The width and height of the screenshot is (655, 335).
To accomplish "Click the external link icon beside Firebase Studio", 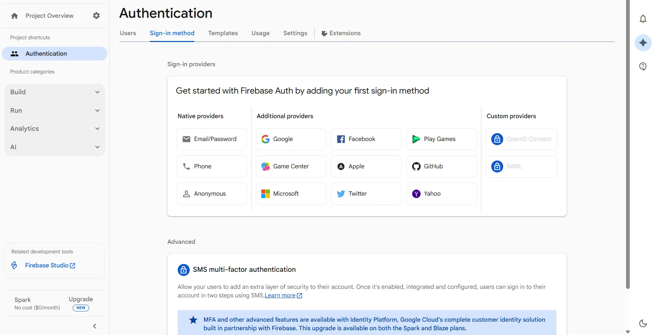I will tap(72, 265).
